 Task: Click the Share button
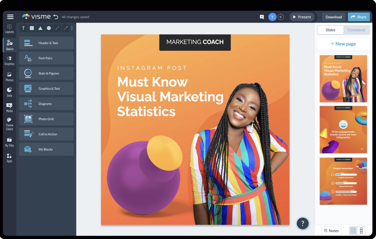(x=359, y=17)
